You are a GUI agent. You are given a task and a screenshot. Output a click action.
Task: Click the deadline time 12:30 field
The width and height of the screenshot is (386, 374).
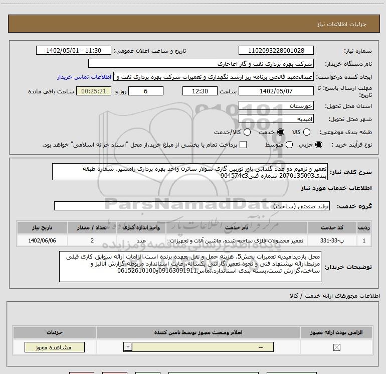tap(200, 91)
